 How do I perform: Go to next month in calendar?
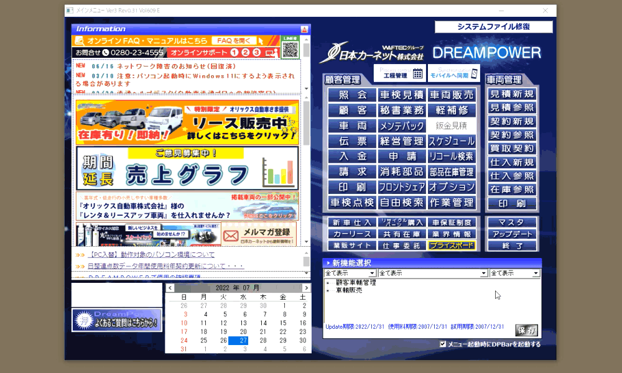[306, 288]
